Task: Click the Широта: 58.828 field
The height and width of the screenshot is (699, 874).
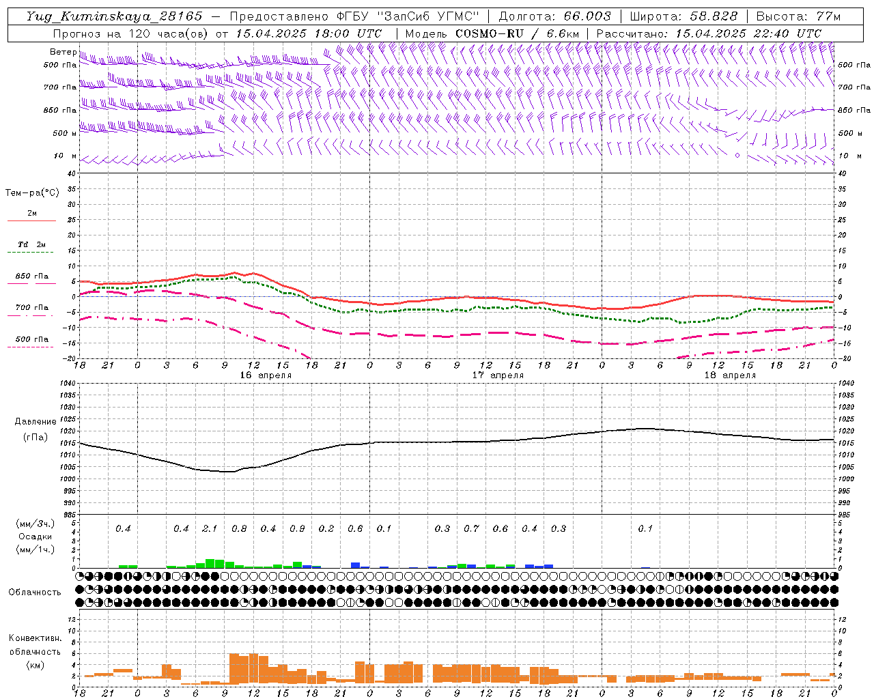Action: coord(683,16)
